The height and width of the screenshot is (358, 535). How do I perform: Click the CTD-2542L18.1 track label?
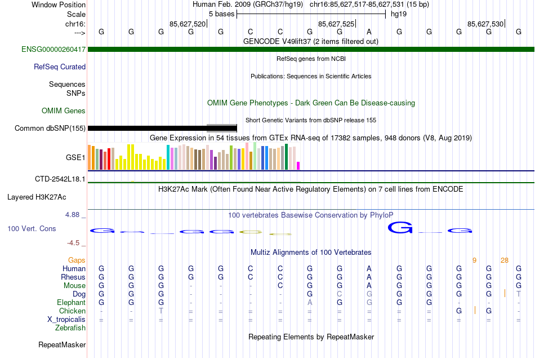tap(60, 179)
